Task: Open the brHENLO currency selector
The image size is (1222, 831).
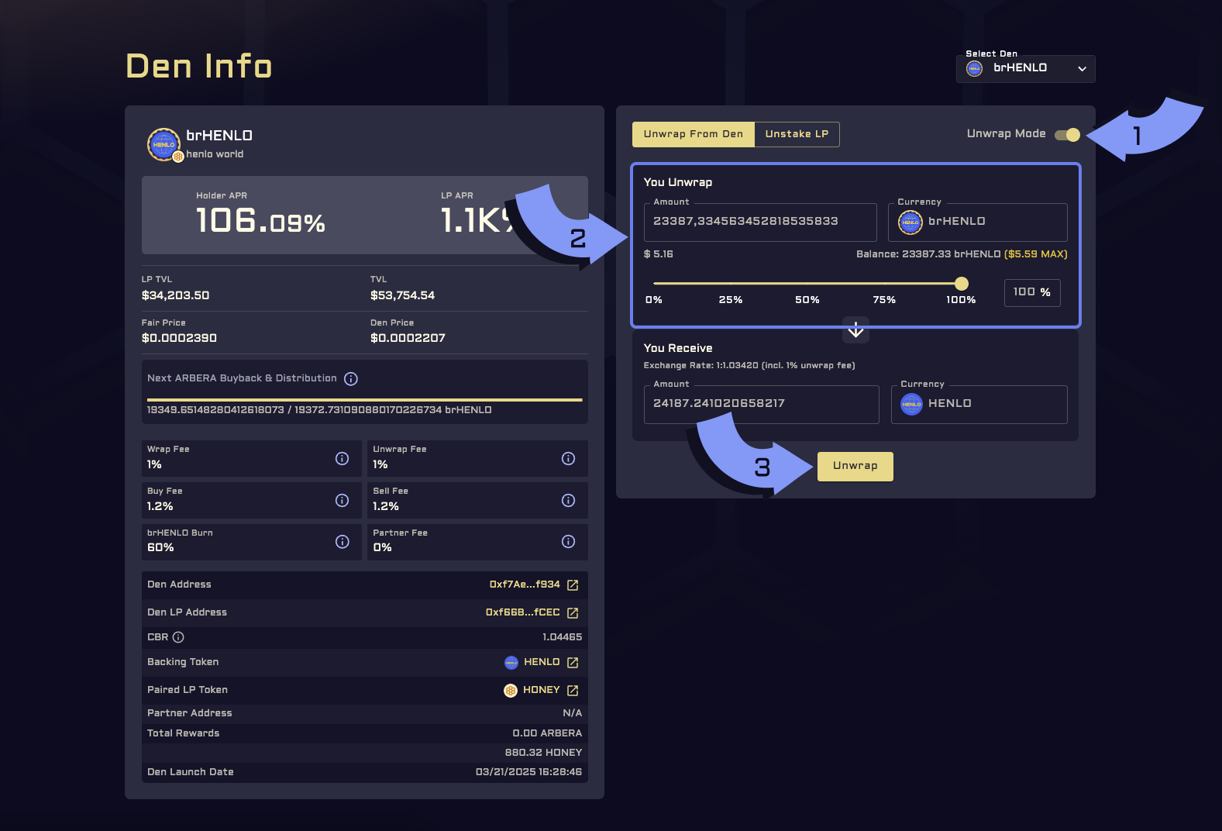Action: 977,222
